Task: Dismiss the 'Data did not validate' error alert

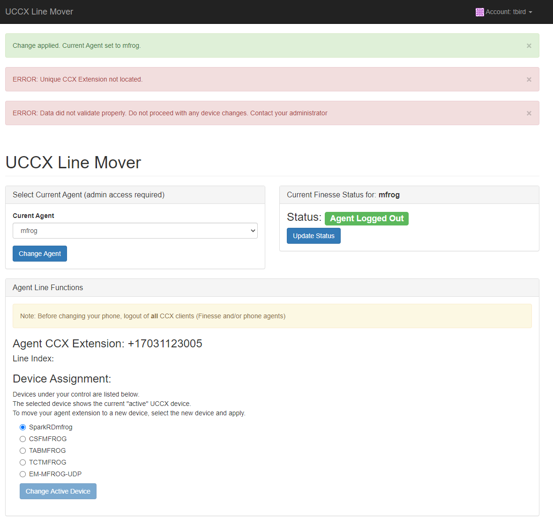Action: tap(529, 113)
